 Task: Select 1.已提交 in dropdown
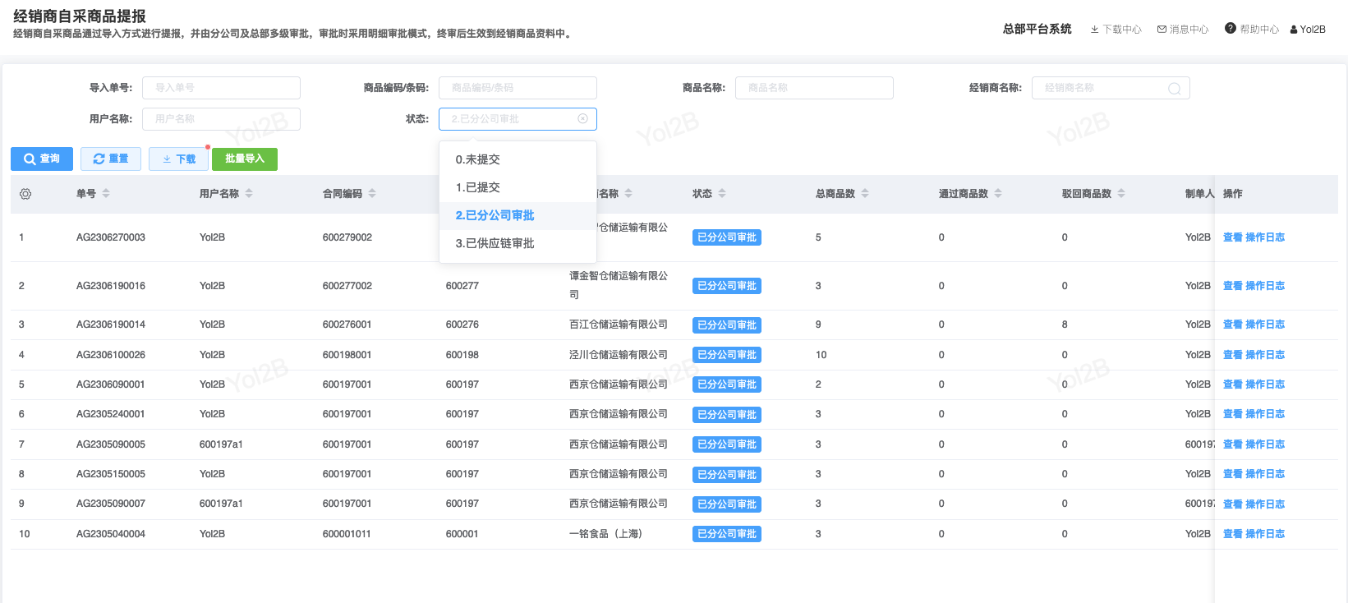click(x=478, y=187)
